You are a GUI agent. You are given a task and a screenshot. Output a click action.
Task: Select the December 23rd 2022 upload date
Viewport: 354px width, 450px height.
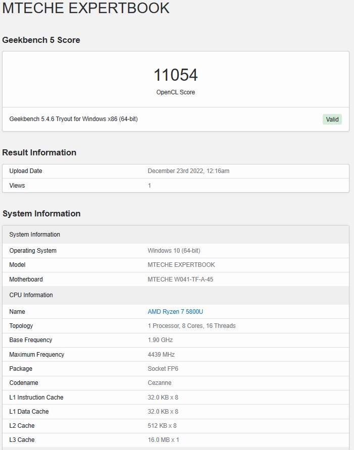click(188, 171)
